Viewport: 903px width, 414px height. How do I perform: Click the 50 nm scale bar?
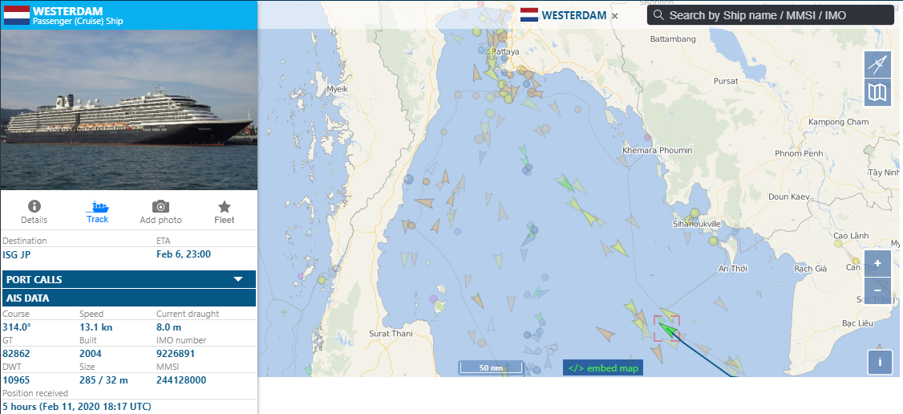pyautogui.click(x=491, y=367)
